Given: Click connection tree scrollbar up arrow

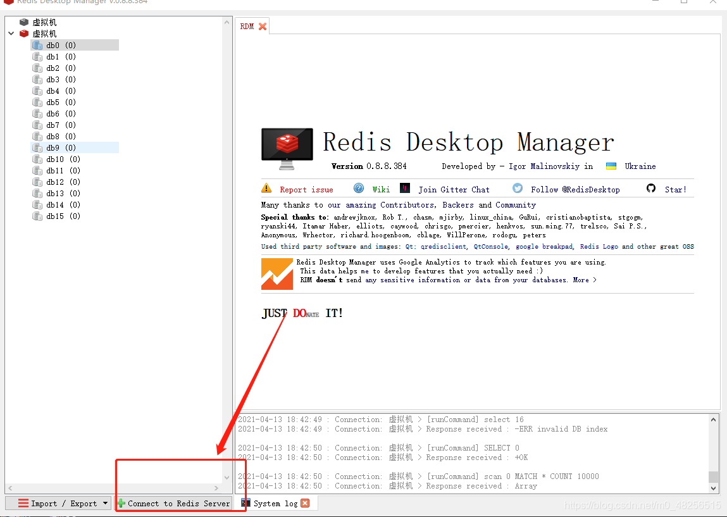Looking at the screenshot, I should (x=227, y=22).
